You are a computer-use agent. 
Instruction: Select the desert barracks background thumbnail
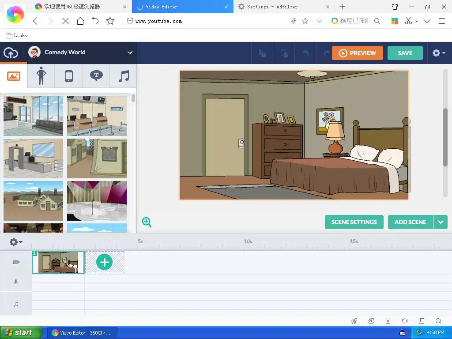point(33,201)
